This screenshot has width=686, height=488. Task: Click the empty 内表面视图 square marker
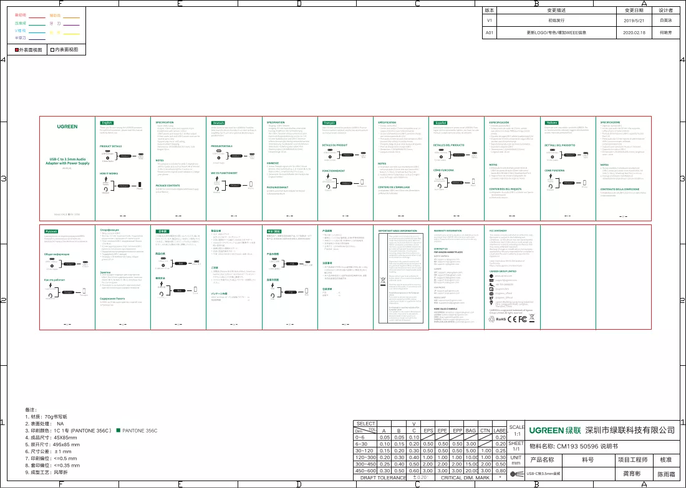(x=52, y=50)
